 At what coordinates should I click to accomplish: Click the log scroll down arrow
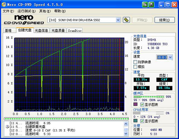click(x=126, y=133)
